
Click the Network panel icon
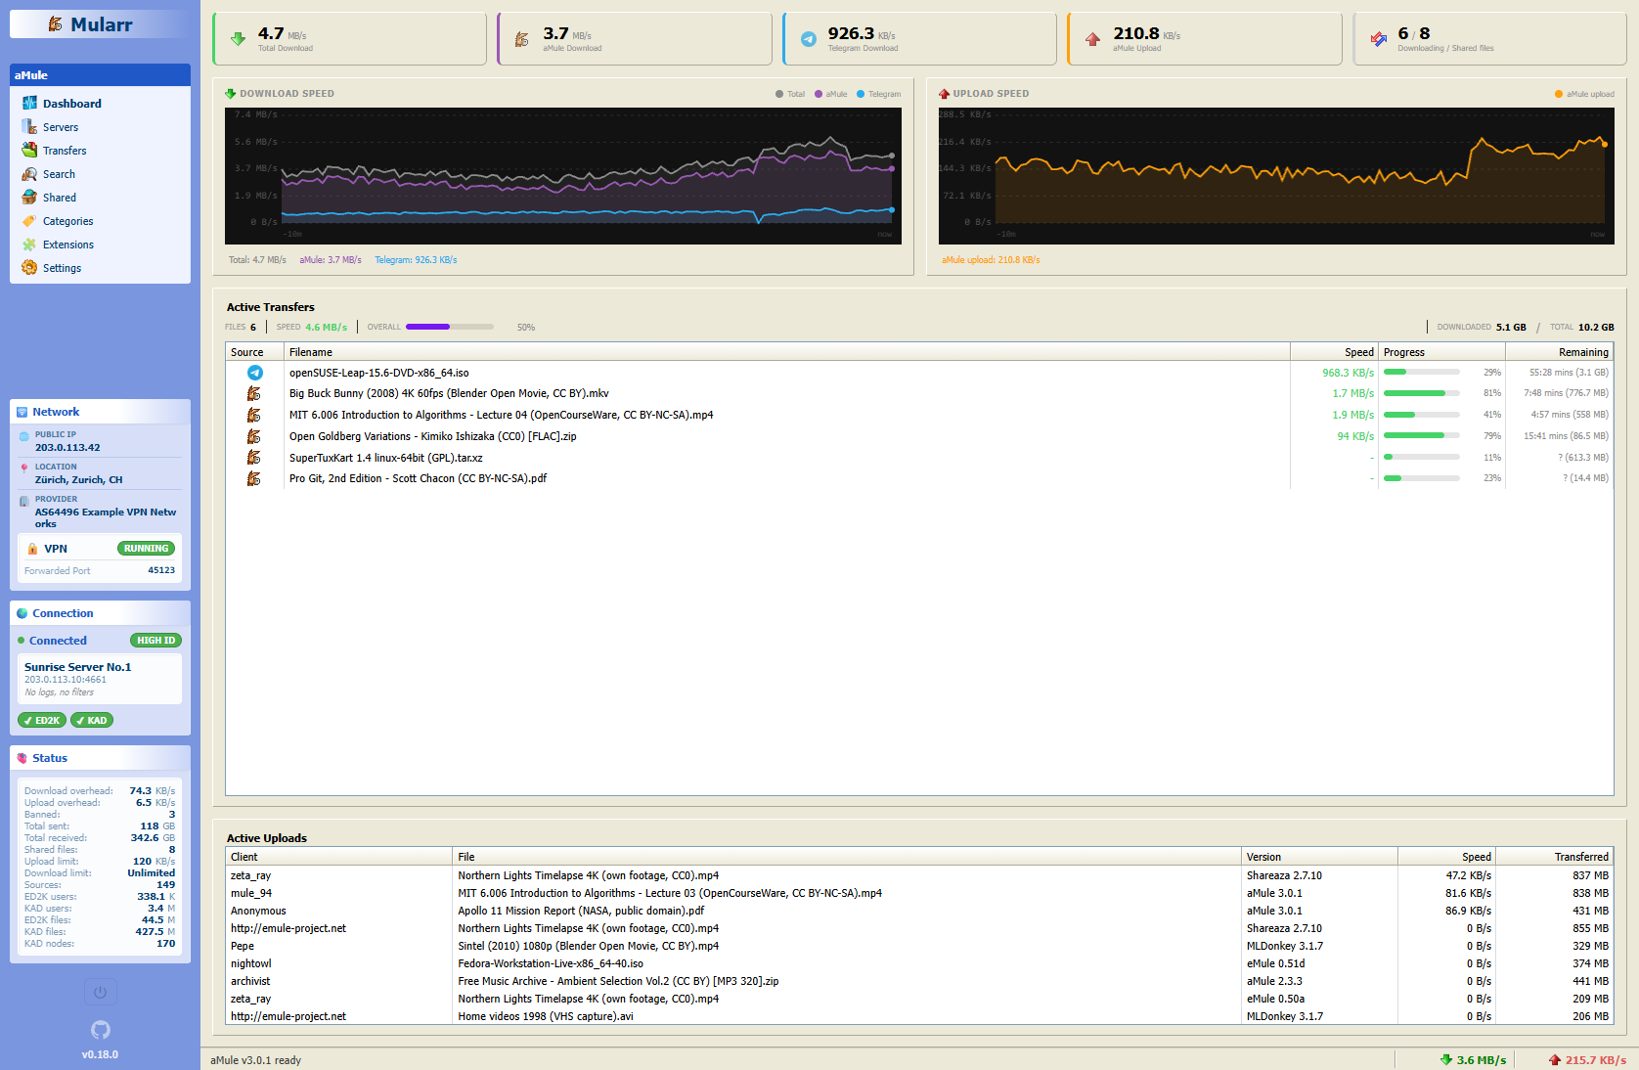pyautogui.click(x=22, y=412)
